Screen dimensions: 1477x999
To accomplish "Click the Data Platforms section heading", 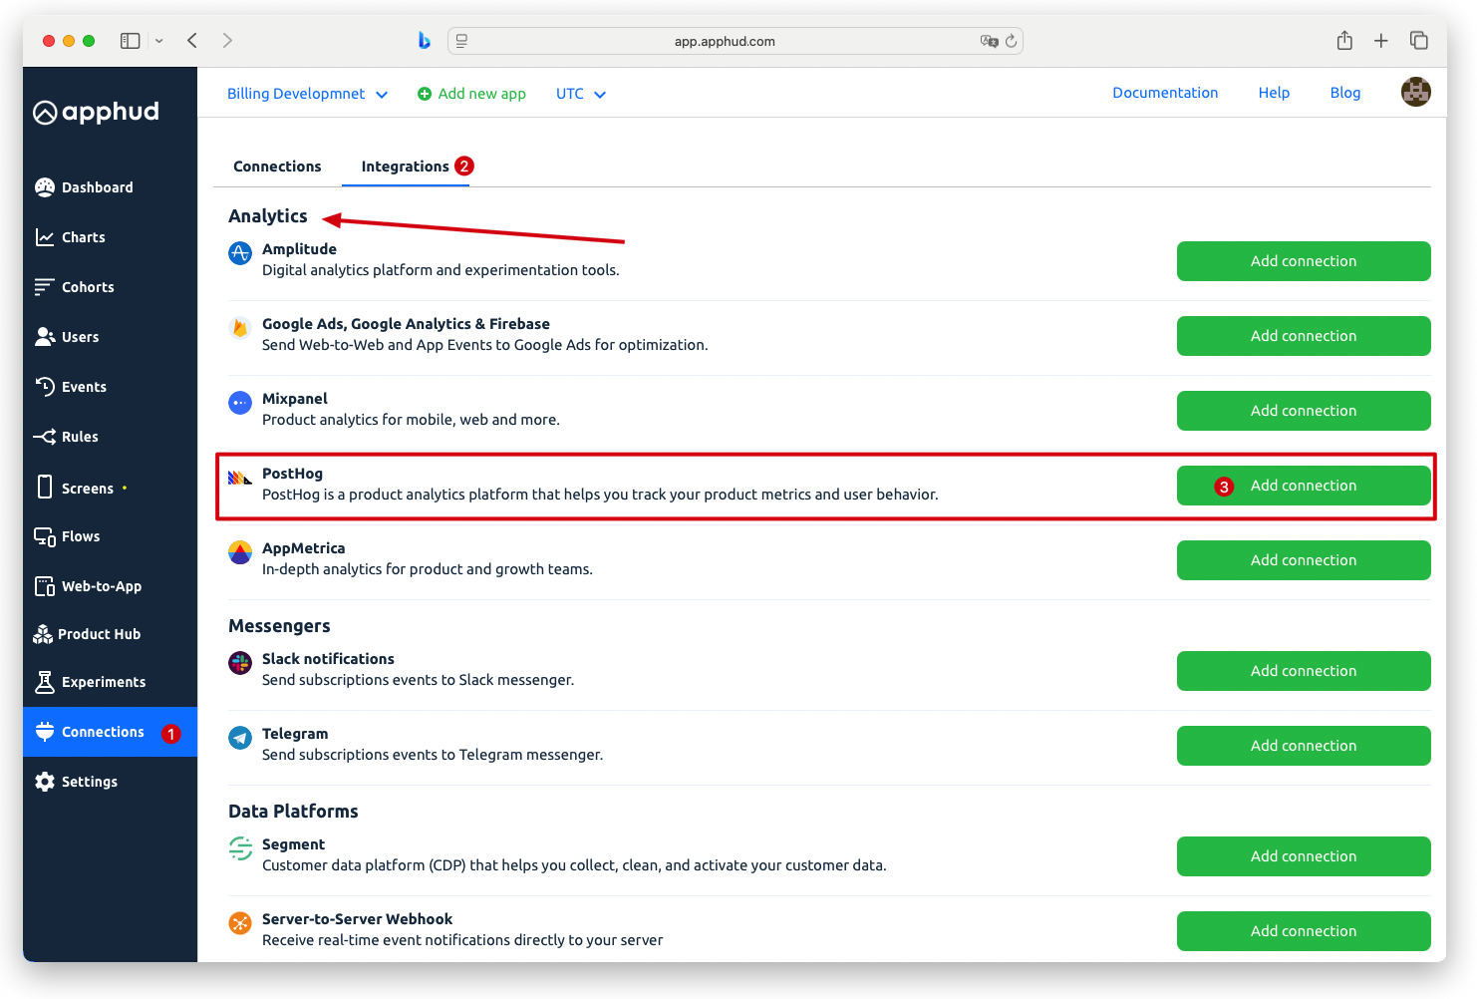I will (x=293, y=812).
